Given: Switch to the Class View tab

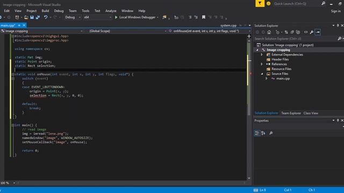Looking at the screenshot, I should [x=311, y=113].
